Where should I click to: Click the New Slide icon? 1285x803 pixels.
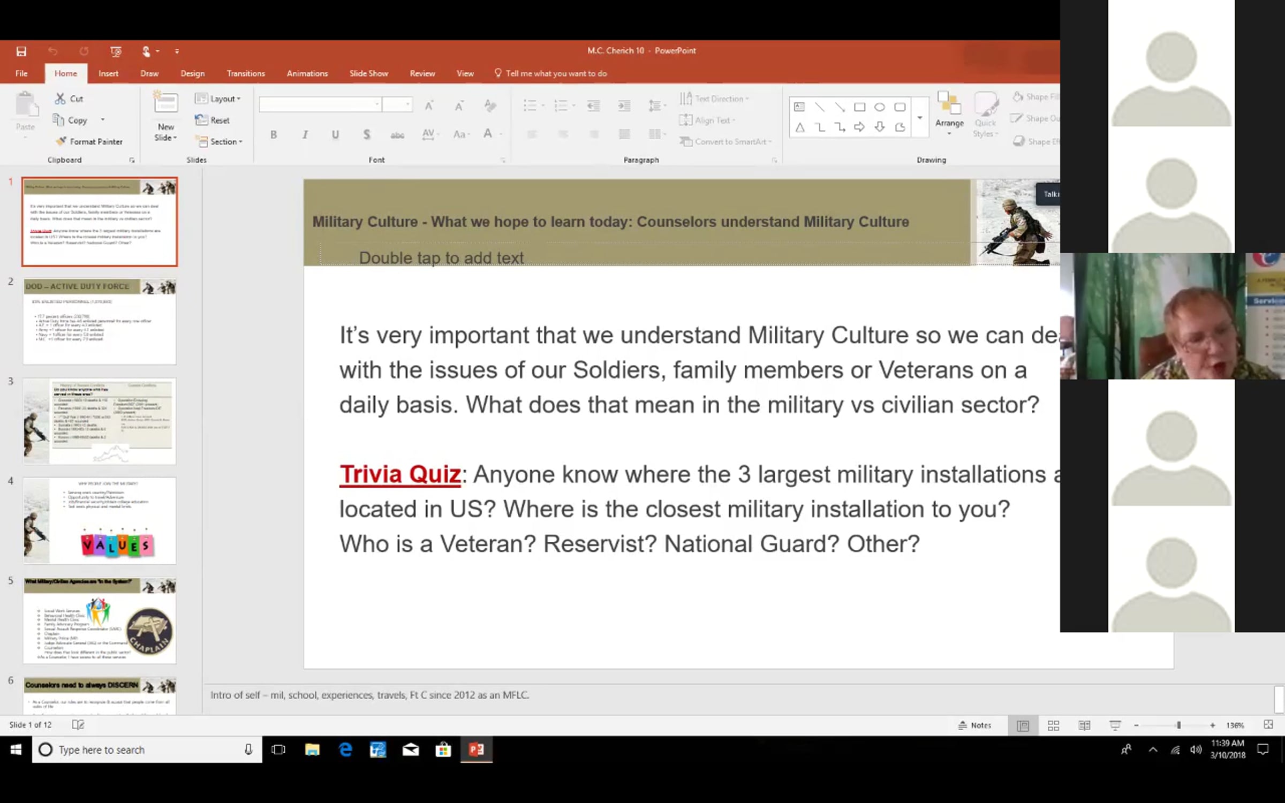[165, 103]
